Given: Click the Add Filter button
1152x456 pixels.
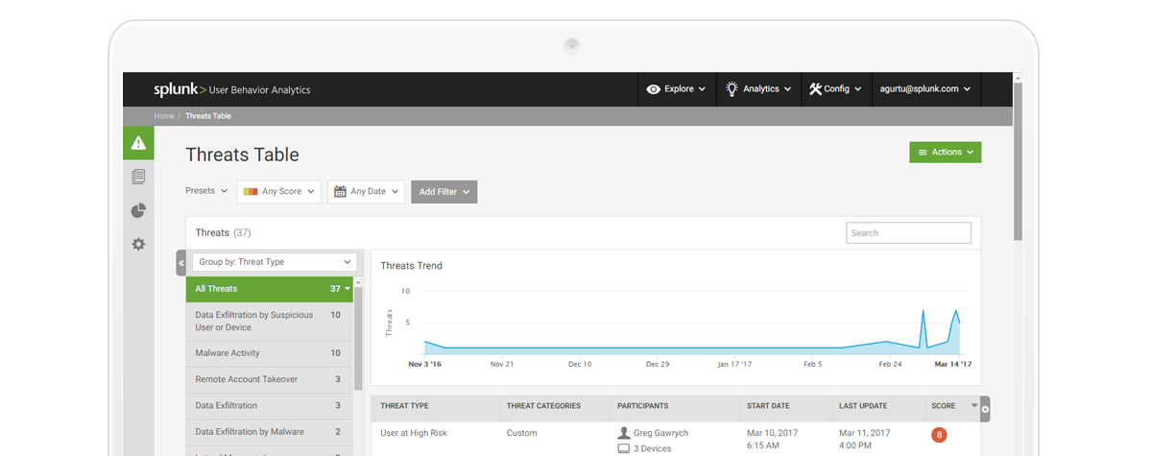Looking at the screenshot, I should click(444, 192).
